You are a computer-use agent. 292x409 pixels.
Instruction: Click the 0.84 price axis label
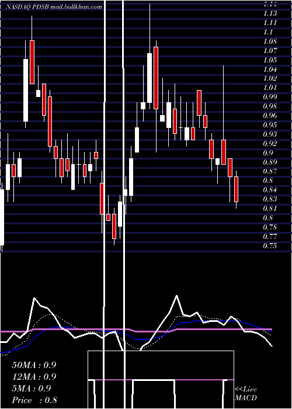270,190
